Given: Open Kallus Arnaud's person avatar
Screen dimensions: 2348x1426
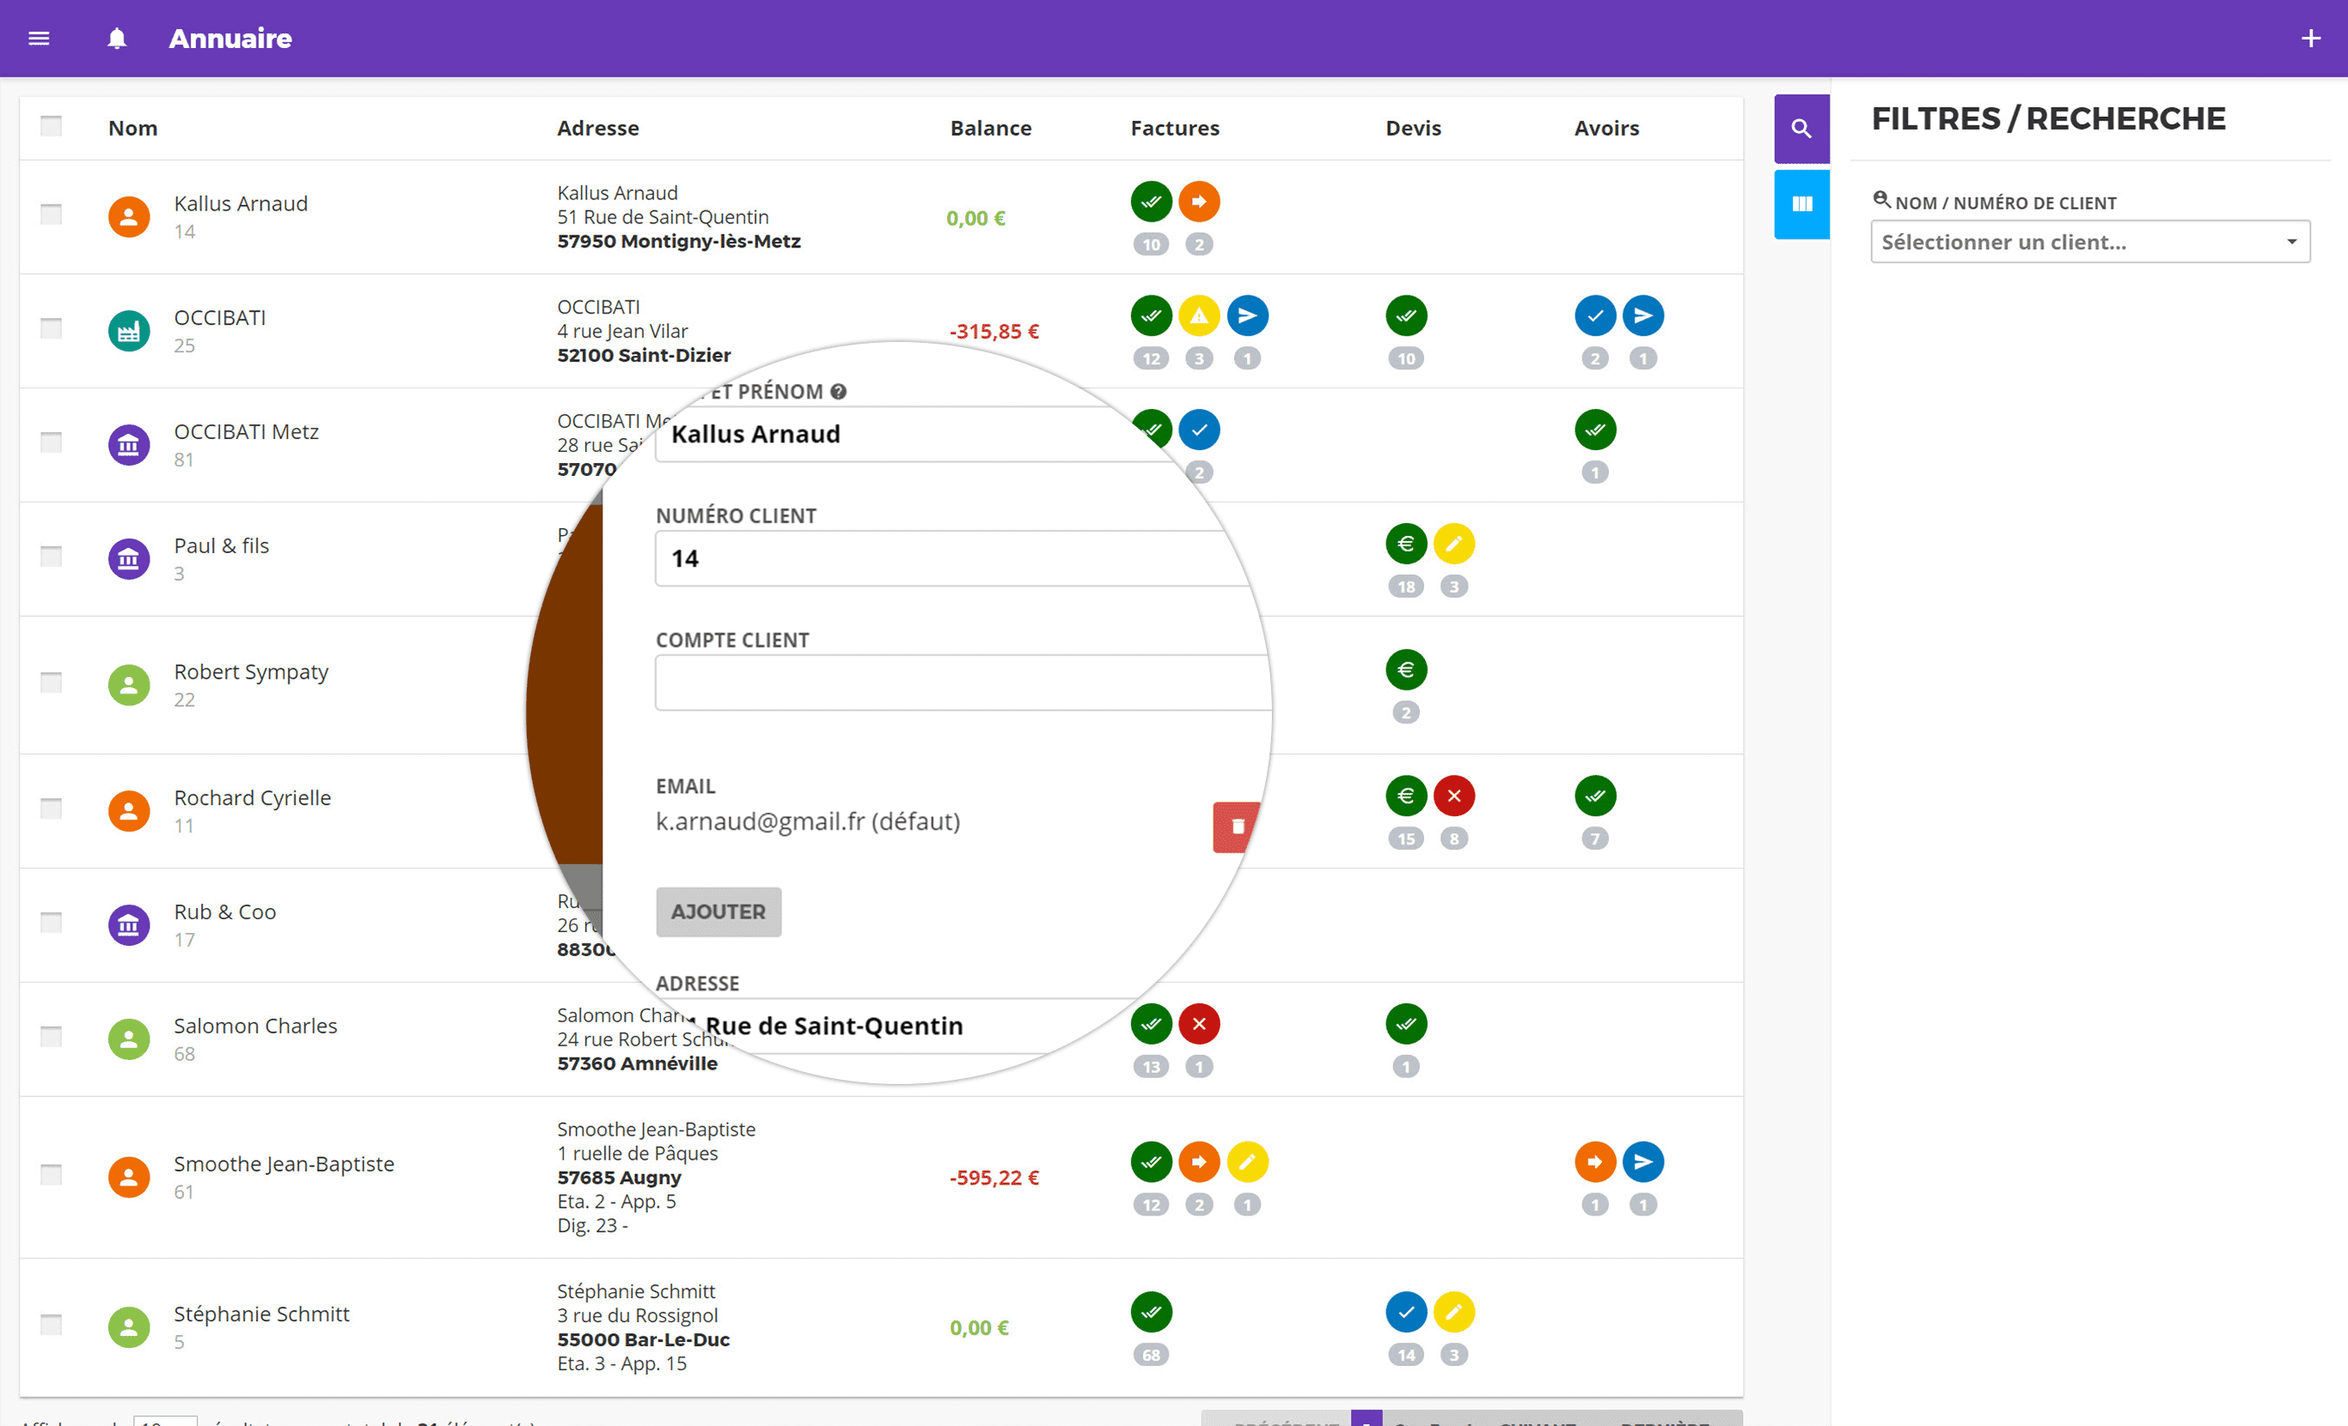Looking at the screenshot, I should click(x=129, y=217).
